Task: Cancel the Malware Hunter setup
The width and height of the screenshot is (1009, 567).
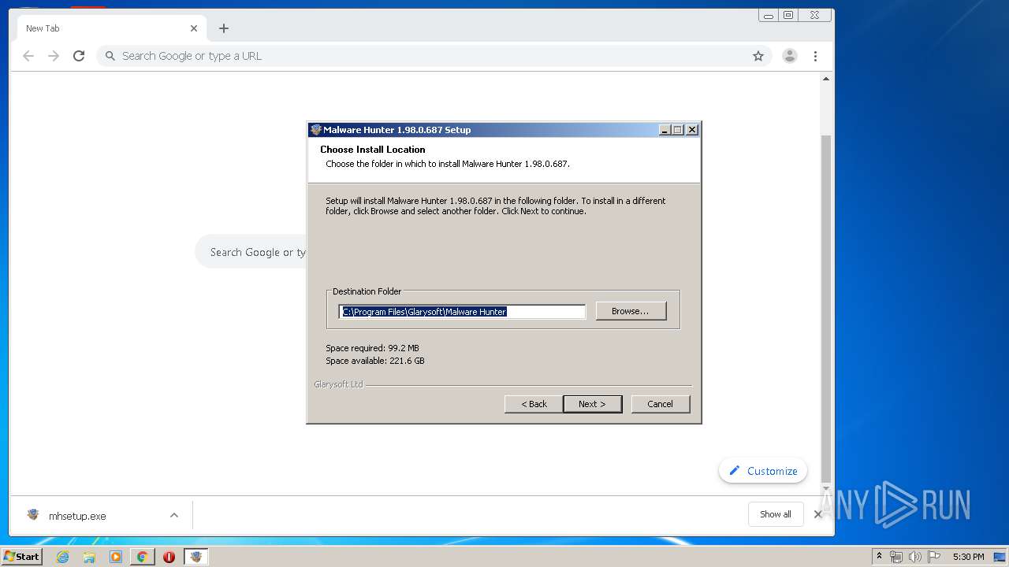Action: [x=660, y=404]
